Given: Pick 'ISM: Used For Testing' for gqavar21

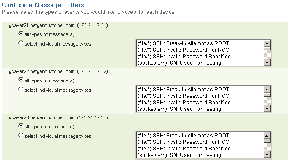Looking at the screenshot, I should [200, 63].
